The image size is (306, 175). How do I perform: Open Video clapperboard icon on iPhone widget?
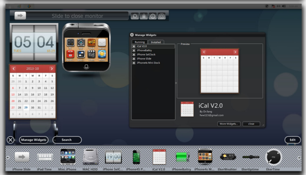coord(91,54)
